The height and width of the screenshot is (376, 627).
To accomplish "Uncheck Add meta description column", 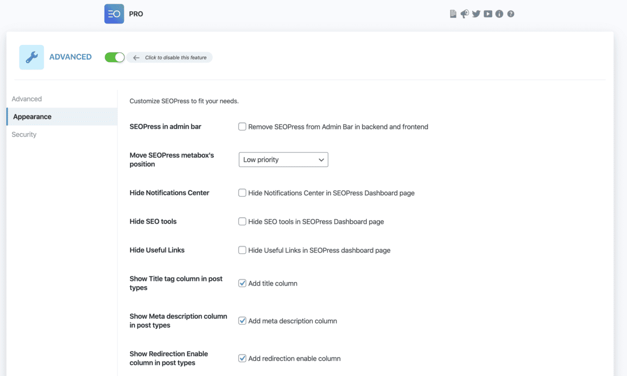I will (x=242, y=321).
